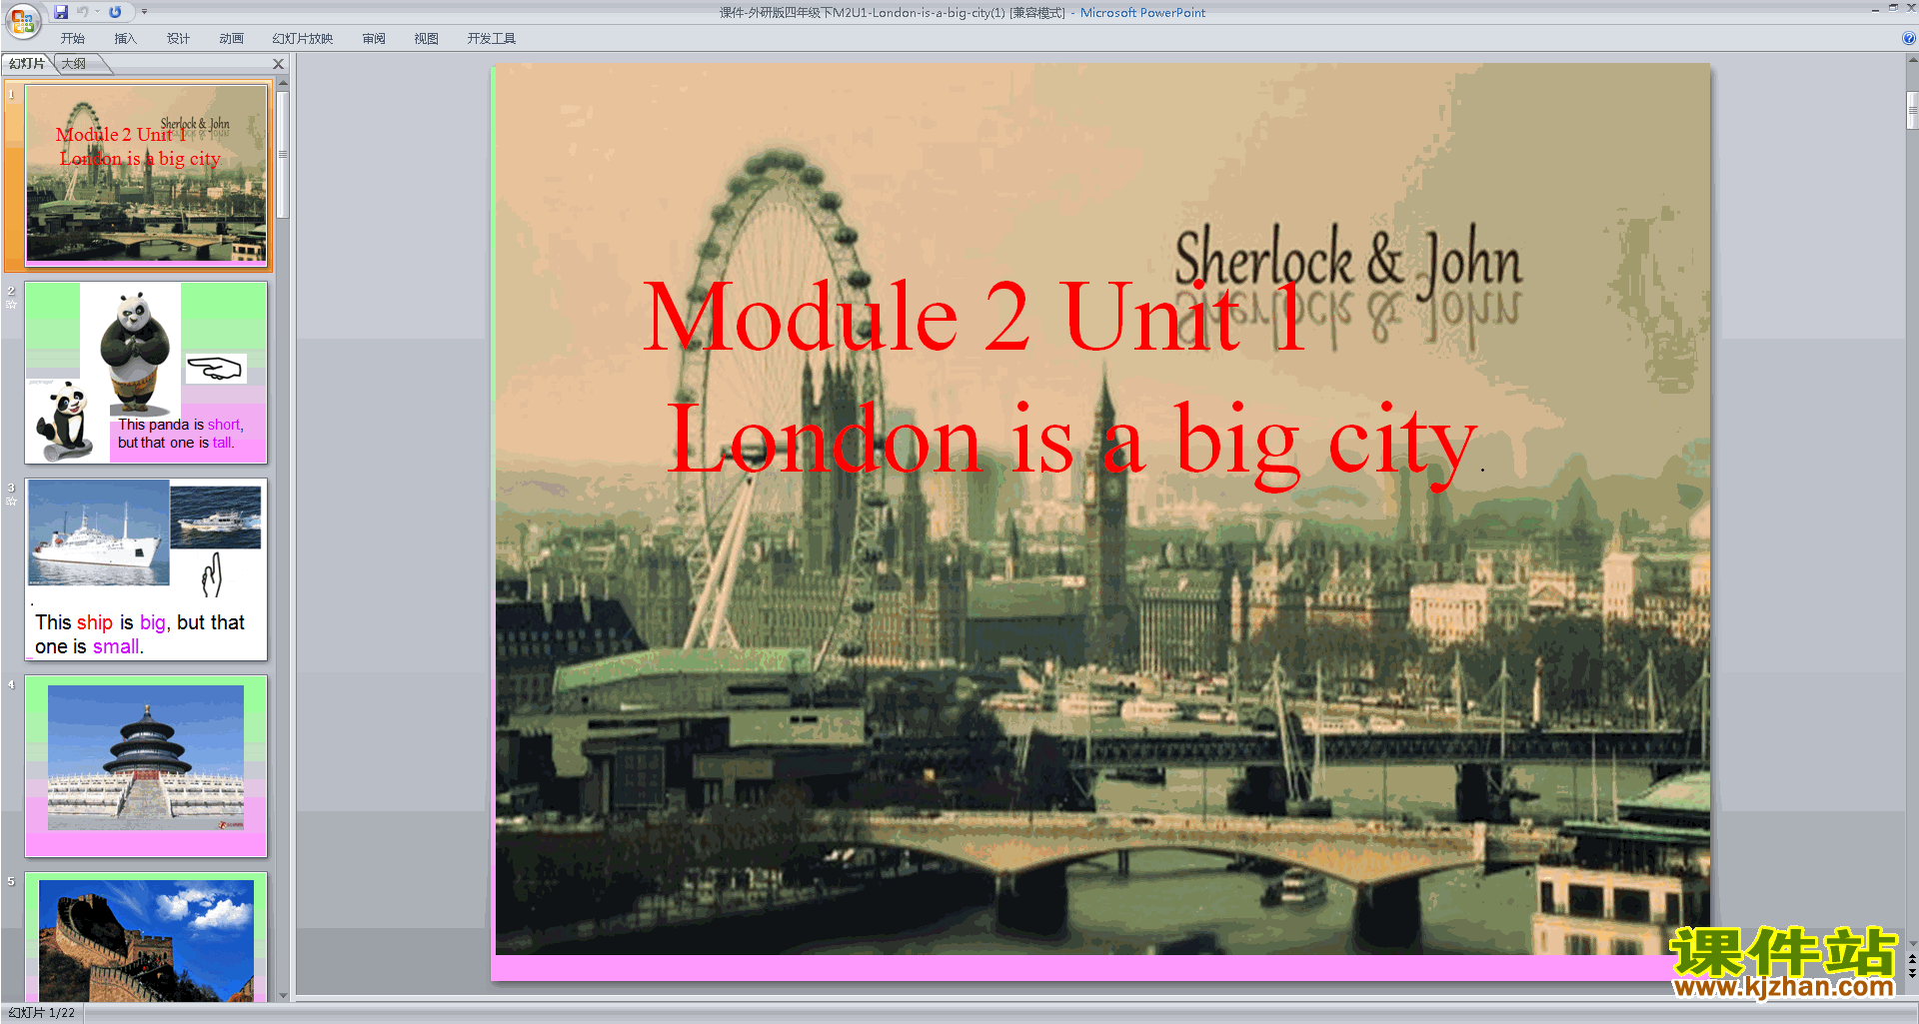Select slide 1 thumbnail with London title
Viewport: 1919px width, 1024px height.
click(x=146, y=174)
